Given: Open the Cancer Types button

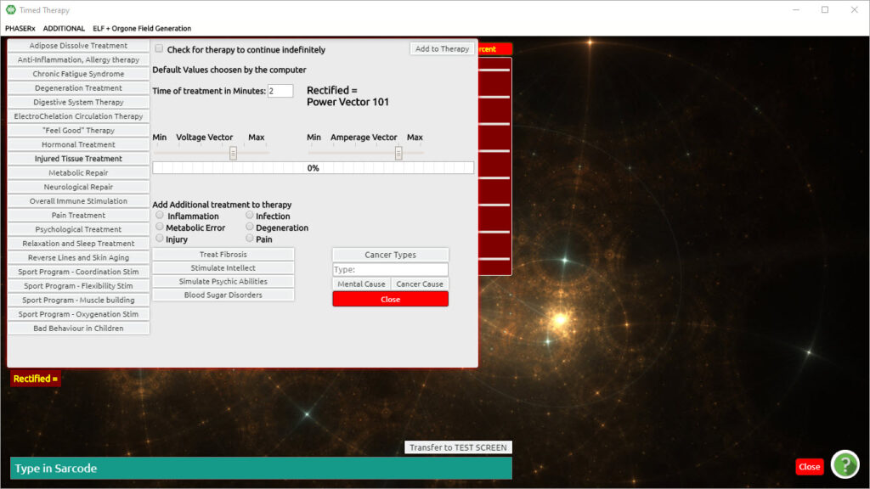Looking at the screenshot, I should pyautogui.click(x=390, y=255).
